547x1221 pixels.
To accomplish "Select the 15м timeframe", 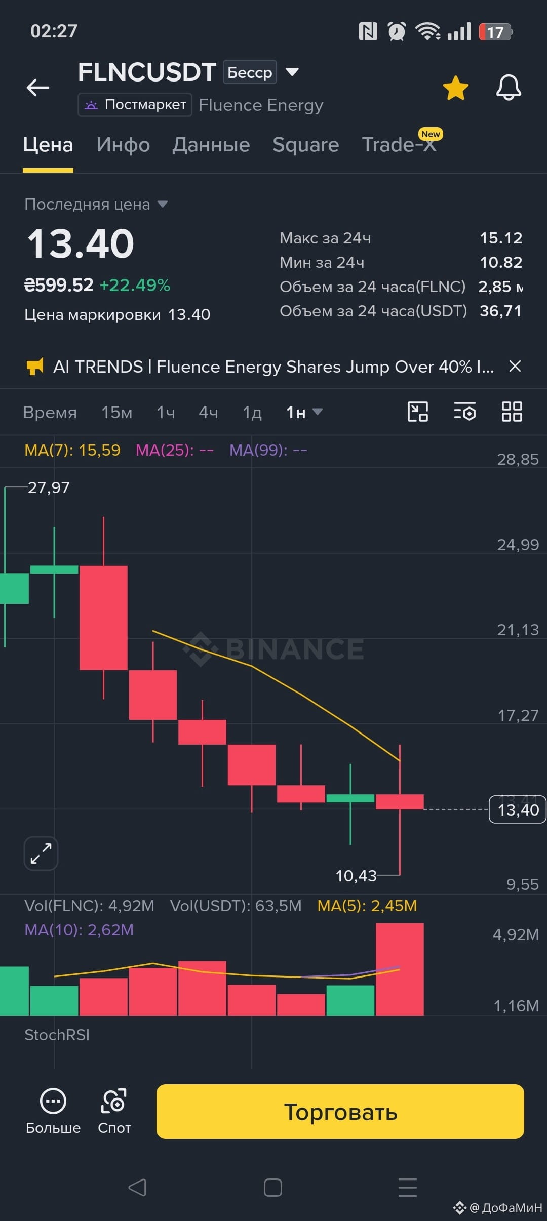I will click(117, 413).
